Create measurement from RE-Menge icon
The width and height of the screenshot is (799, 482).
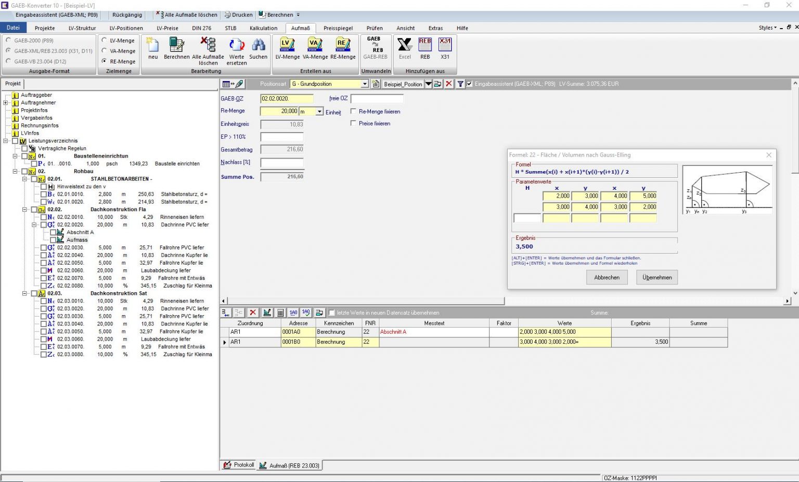[x=343, y=48]
